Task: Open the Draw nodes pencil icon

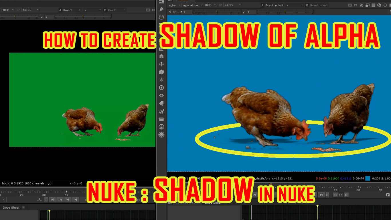Action: [x=161, y=9]
